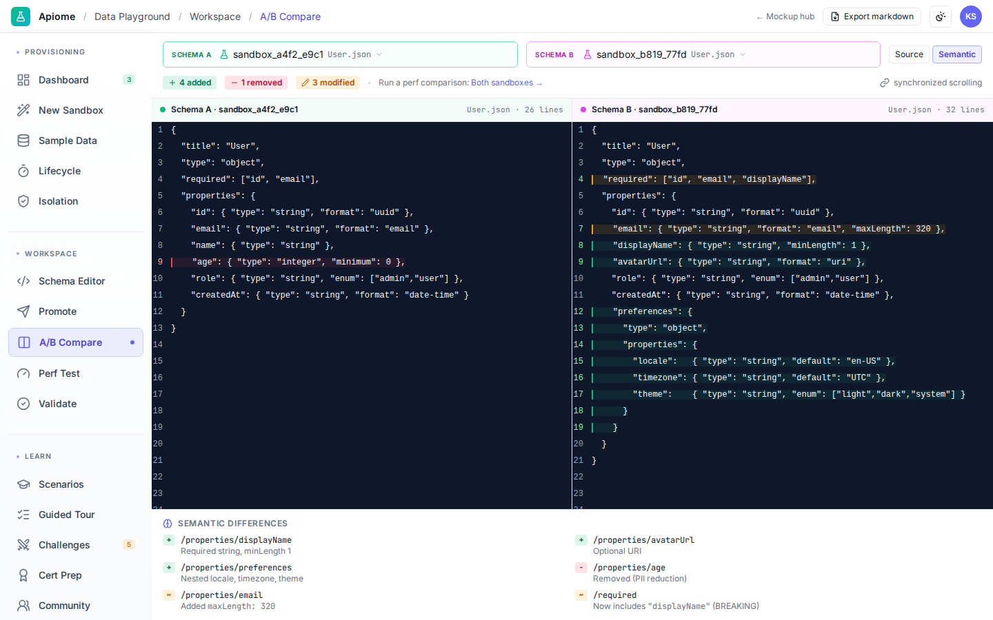Click the green Schema A status dot

tap(163, 110)
